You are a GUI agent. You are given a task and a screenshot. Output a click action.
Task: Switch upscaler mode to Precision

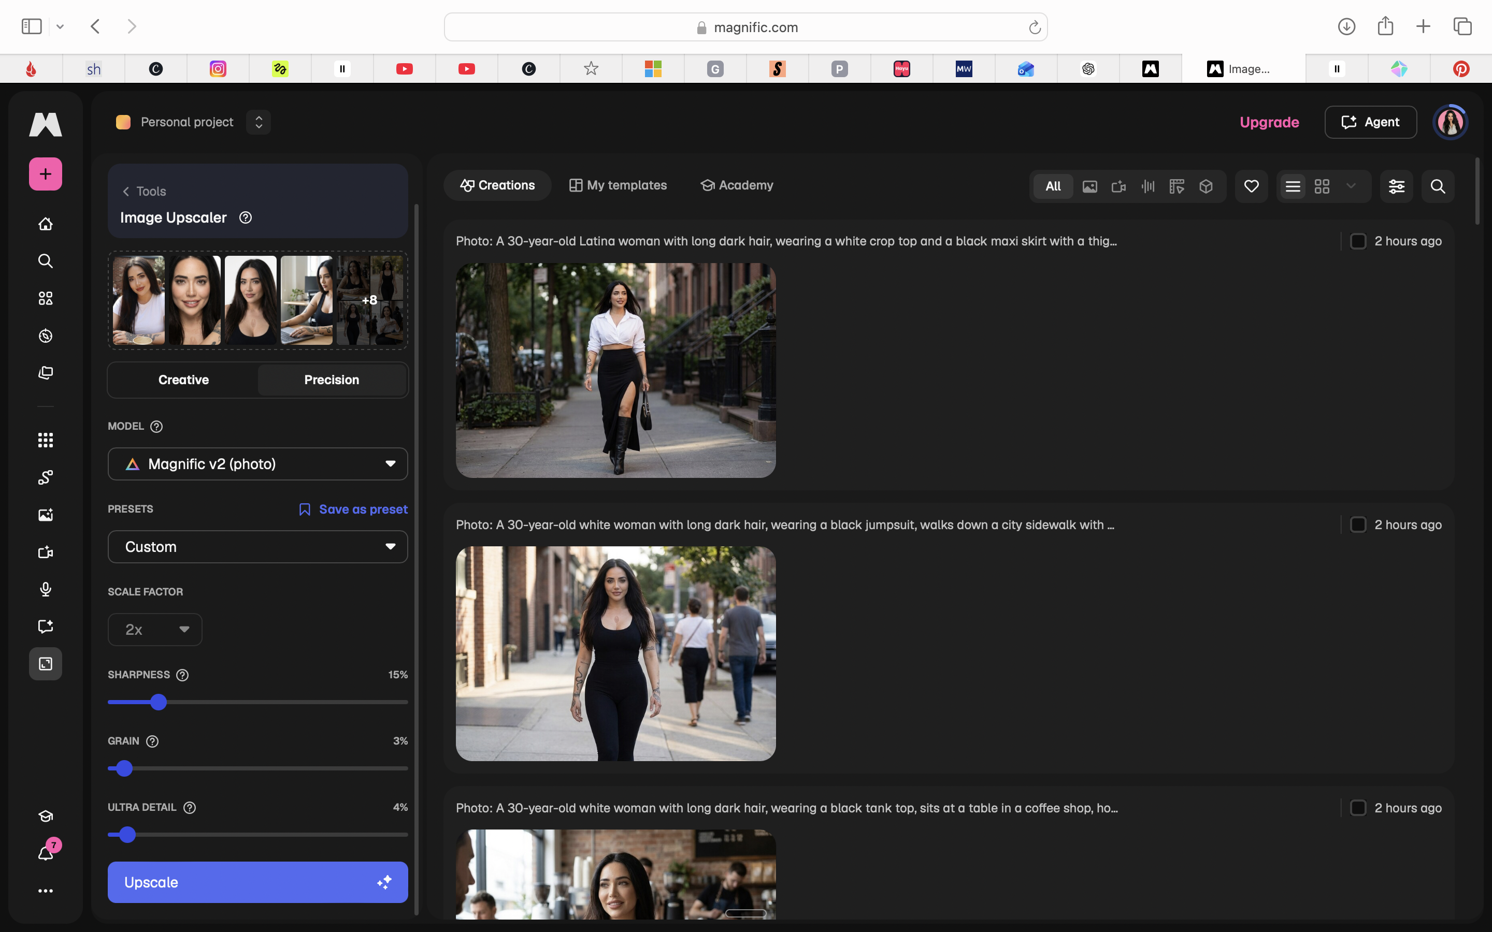click(x=332, y=380)
